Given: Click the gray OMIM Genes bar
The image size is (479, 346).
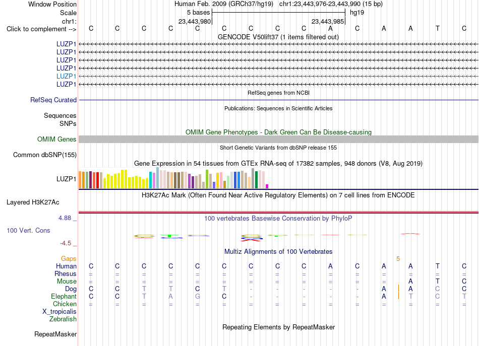Looking at the screenshot, I should click(x=278, y=139).
